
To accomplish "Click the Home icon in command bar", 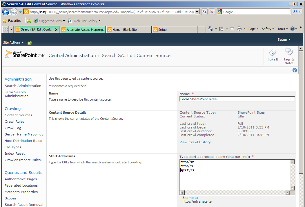I will pyautogui.click(x=211, y=29).
